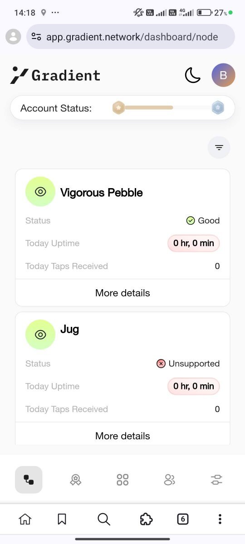
Task: Toggle dark mode moon icon
Action: (x=193, y=75)
